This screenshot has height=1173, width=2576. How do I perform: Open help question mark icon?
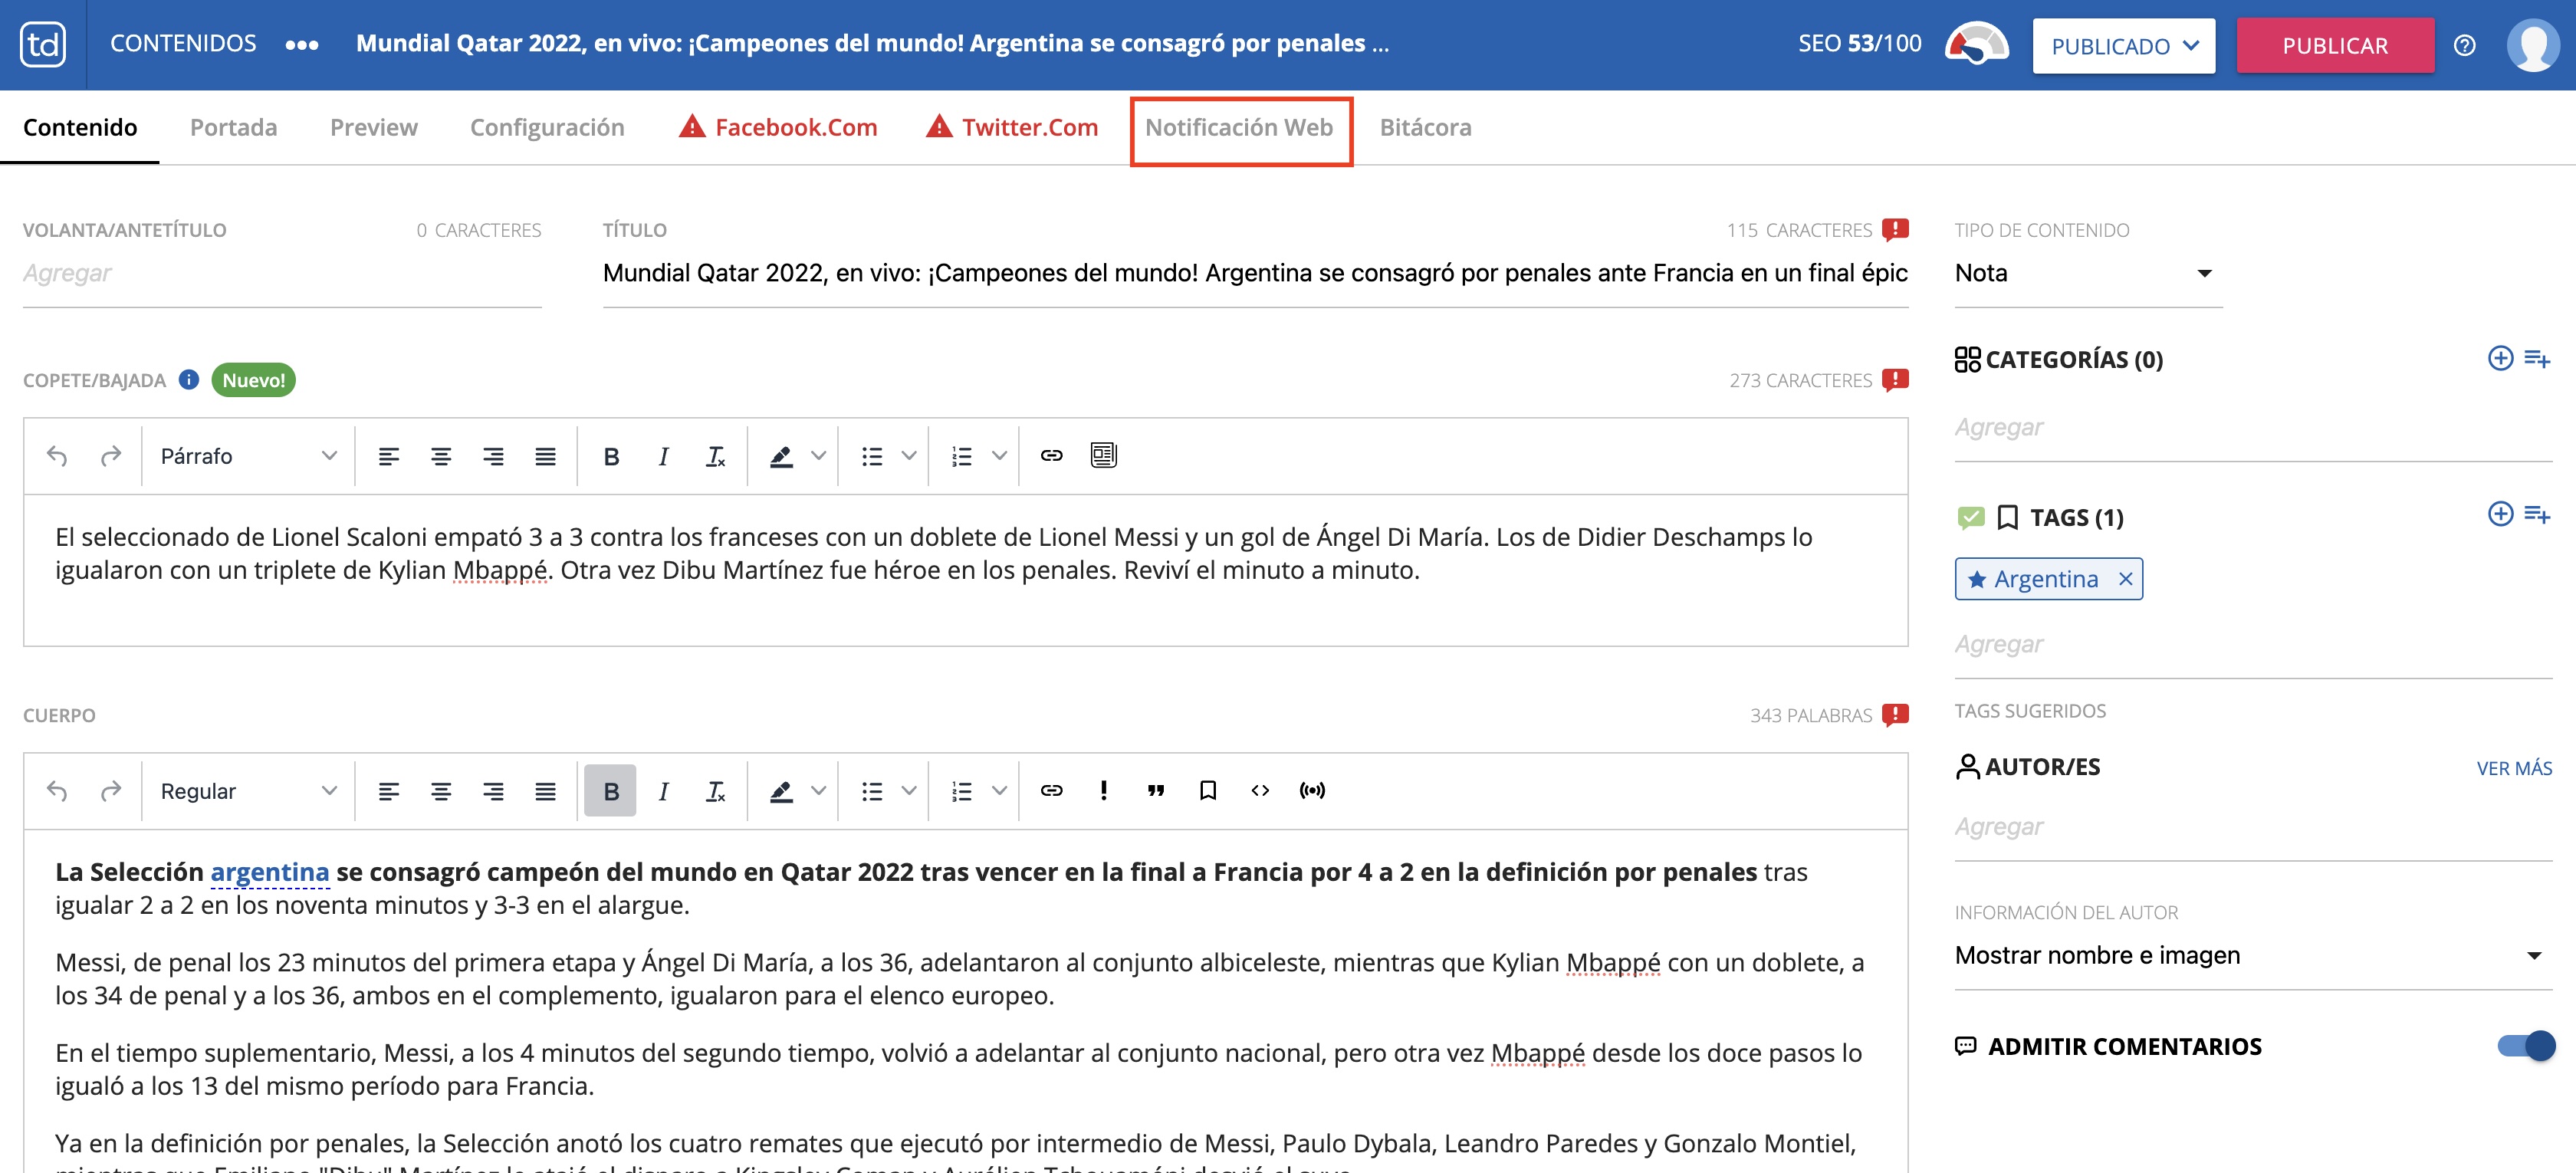[x=2464, y=45]
